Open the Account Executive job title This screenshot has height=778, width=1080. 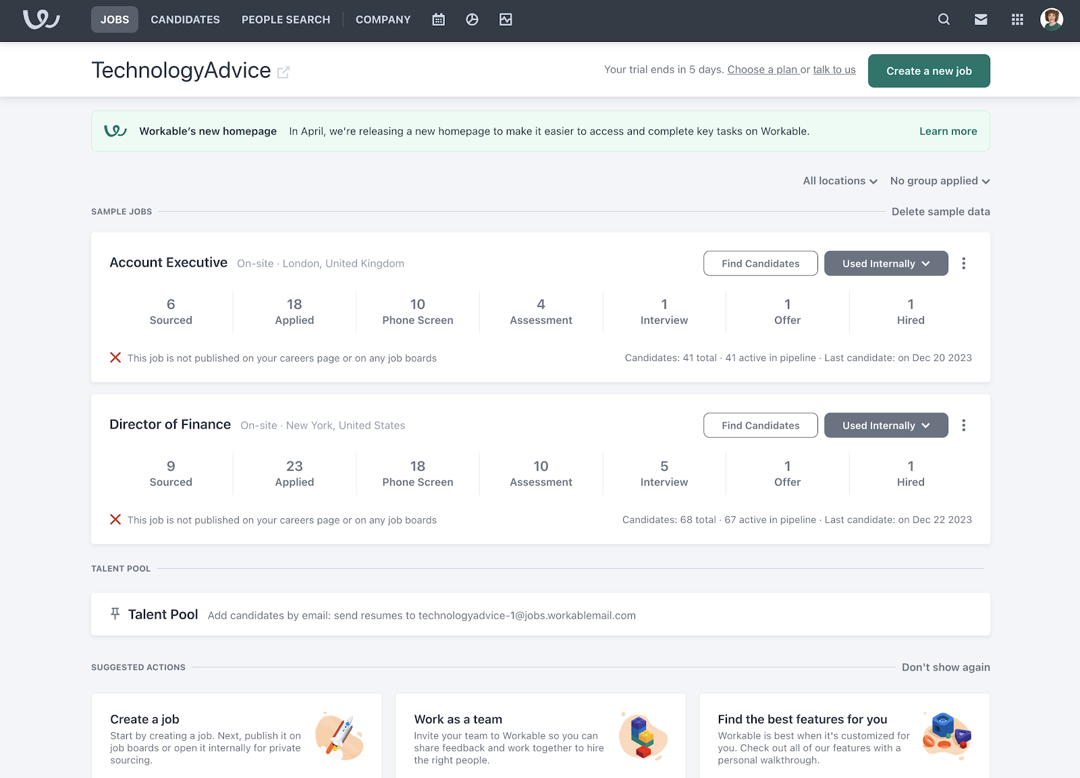click(x=169, y=262)
